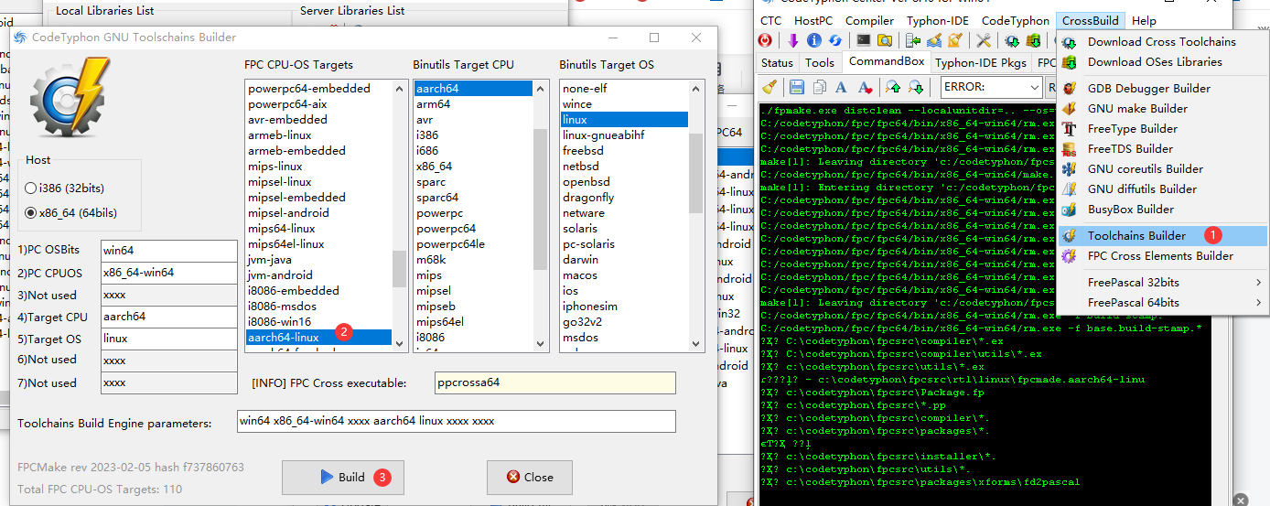
Task: Click the search-down magnifier icon
Action: pyautogui.click(x=916, y=87)
